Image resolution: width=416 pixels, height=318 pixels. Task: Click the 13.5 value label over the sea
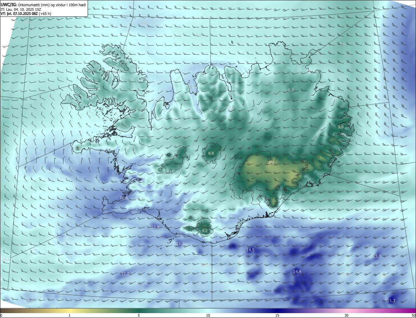[x=377, y=257]
